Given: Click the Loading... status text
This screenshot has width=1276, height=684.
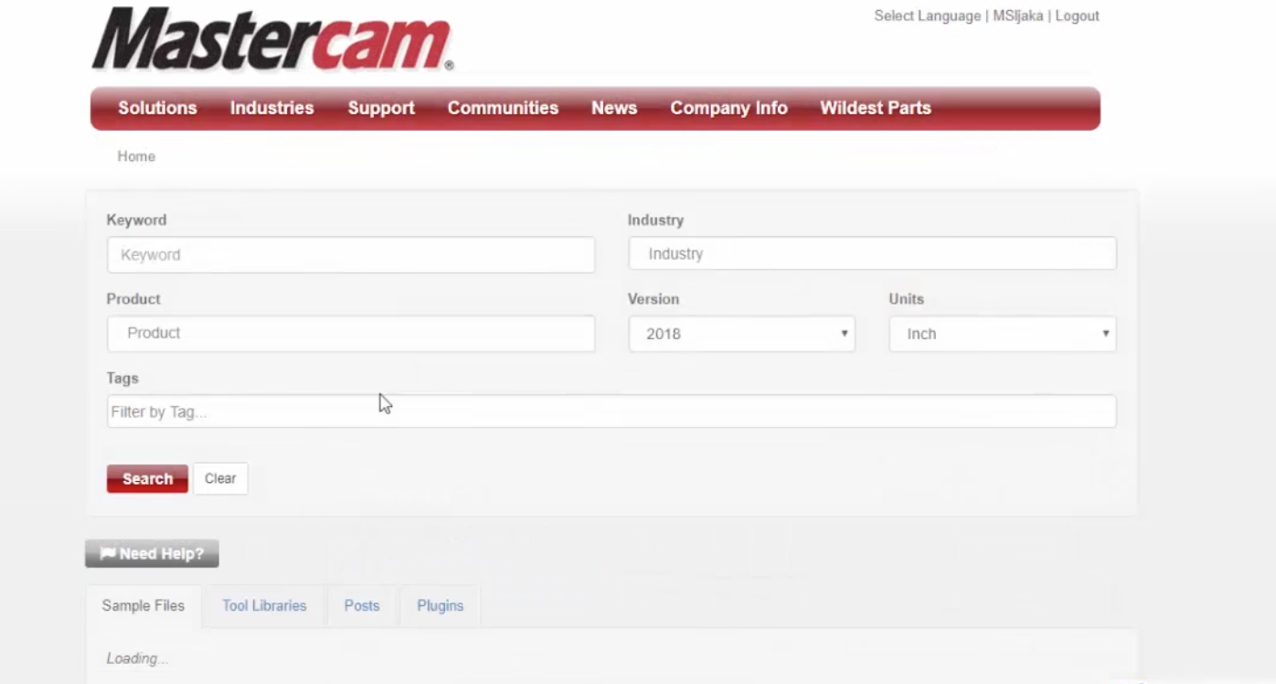Looking at the screenshot, I should coord(137,658).
